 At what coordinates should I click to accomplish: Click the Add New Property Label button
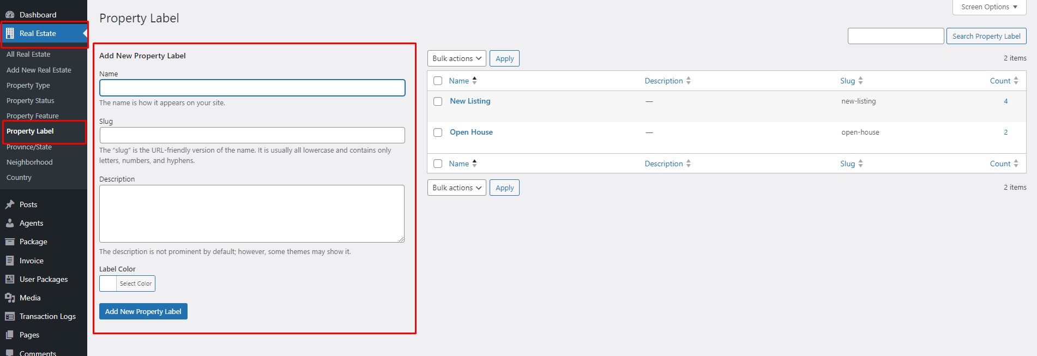143,311
